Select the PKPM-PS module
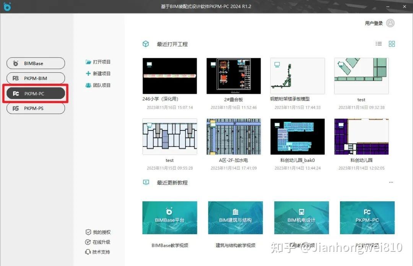 coord(36,108)
